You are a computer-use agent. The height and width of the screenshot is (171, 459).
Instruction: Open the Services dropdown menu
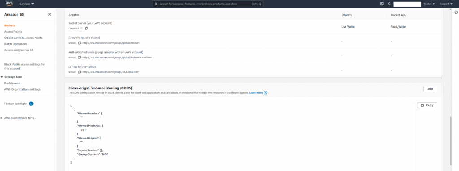coord(26,4)
